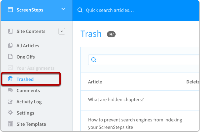Click the 147 trash count badge
Viewport: 200px width, 132px height.
point(111,34)
